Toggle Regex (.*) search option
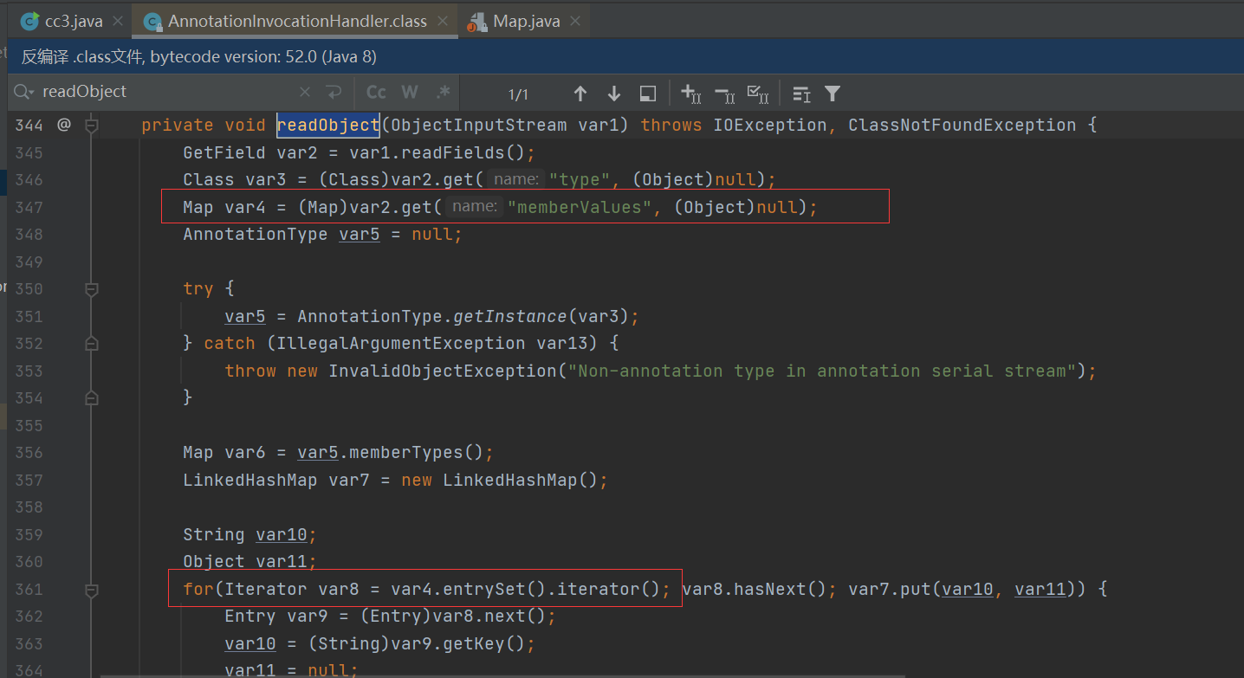The height and width of the screenshot is (678, 1244). (x=443, y=92)
